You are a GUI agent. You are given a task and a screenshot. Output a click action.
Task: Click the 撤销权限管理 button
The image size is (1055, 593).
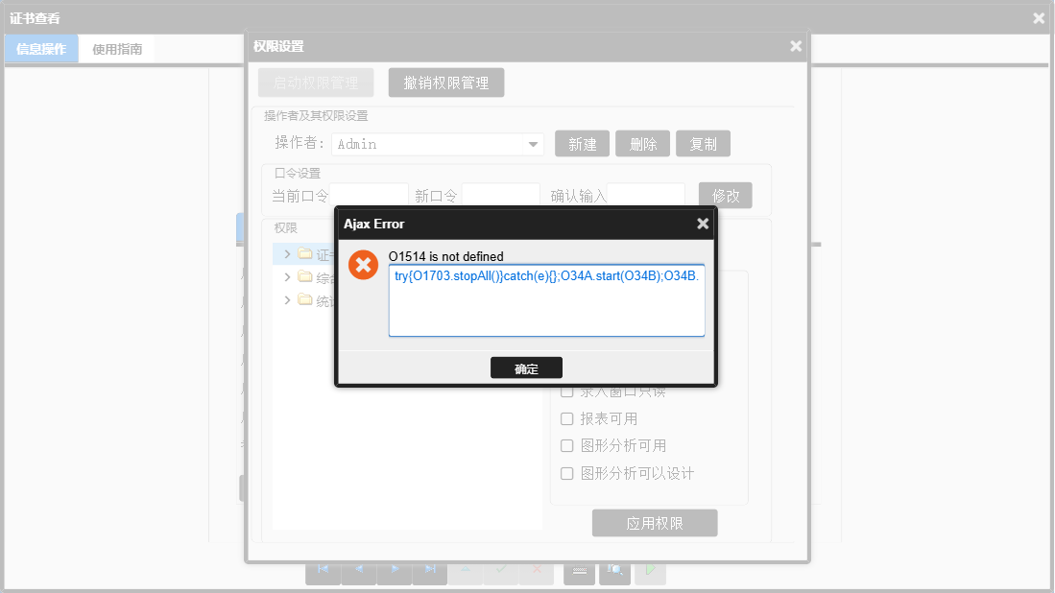tap(446, 83)
